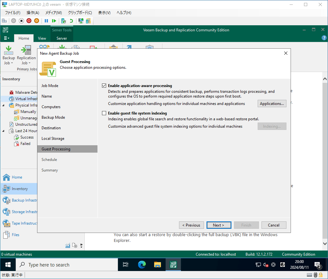This screenshot has width=328, height=279.
Task: Select Success under Last 24 Hours
Action: (24, 137)
